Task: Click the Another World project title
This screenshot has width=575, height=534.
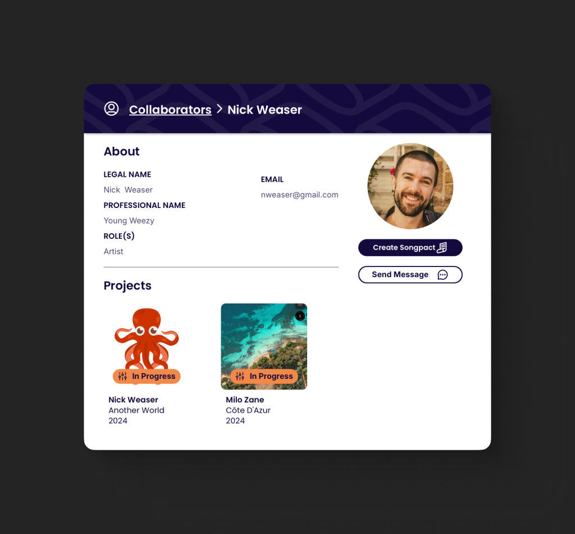Action: click(136, 410)
